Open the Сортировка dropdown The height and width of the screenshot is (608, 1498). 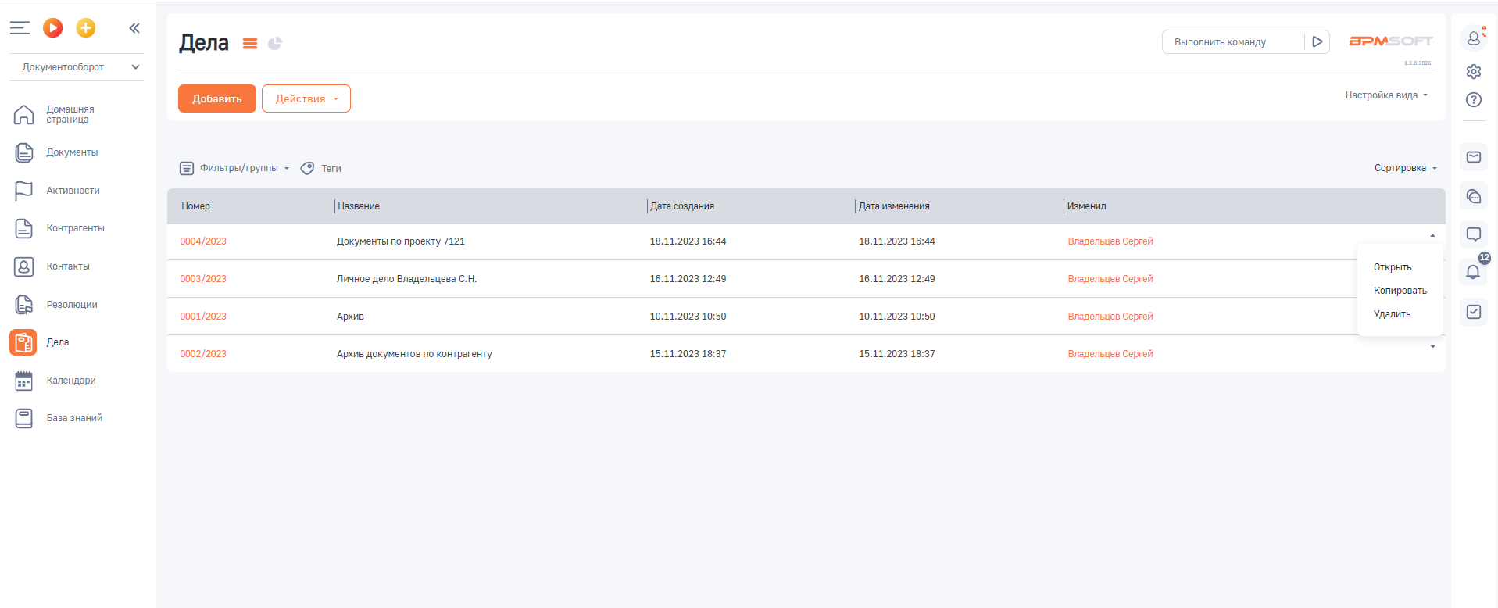pos(1406,168)
